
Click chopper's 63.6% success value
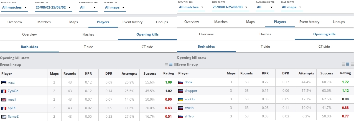click(x=327, y=91)
